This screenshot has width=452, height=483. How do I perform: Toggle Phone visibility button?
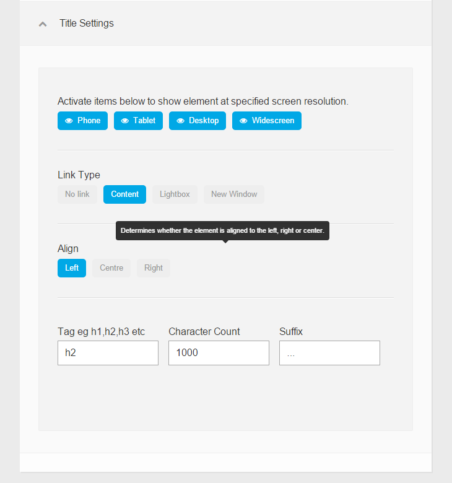click(x=82, y=121)
